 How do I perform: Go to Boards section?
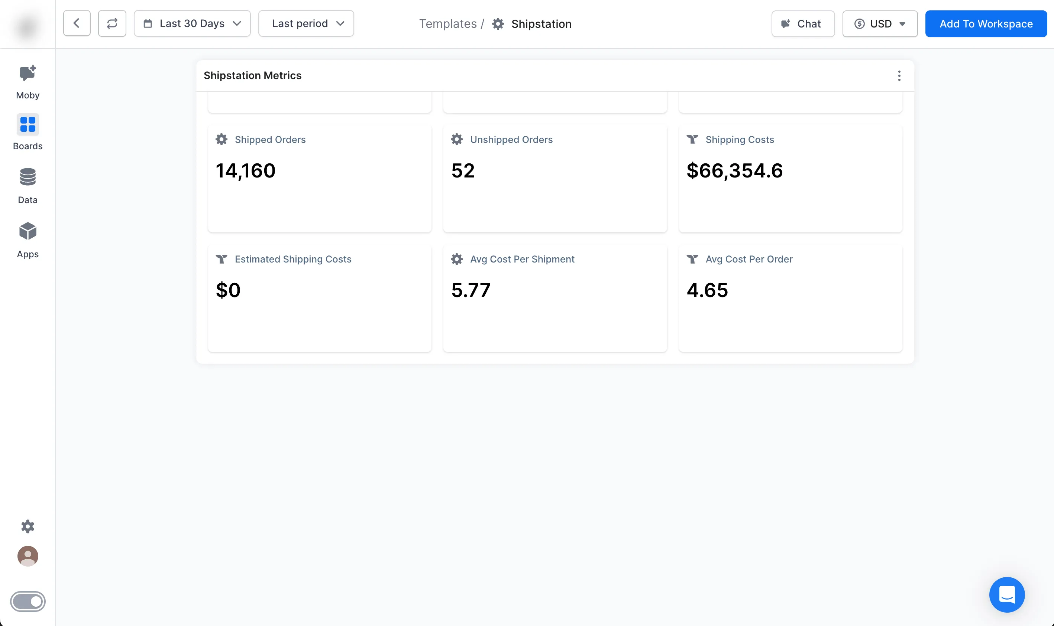[28, 131]
